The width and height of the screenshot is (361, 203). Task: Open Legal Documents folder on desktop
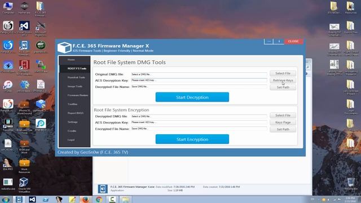[x=351, y=107]
